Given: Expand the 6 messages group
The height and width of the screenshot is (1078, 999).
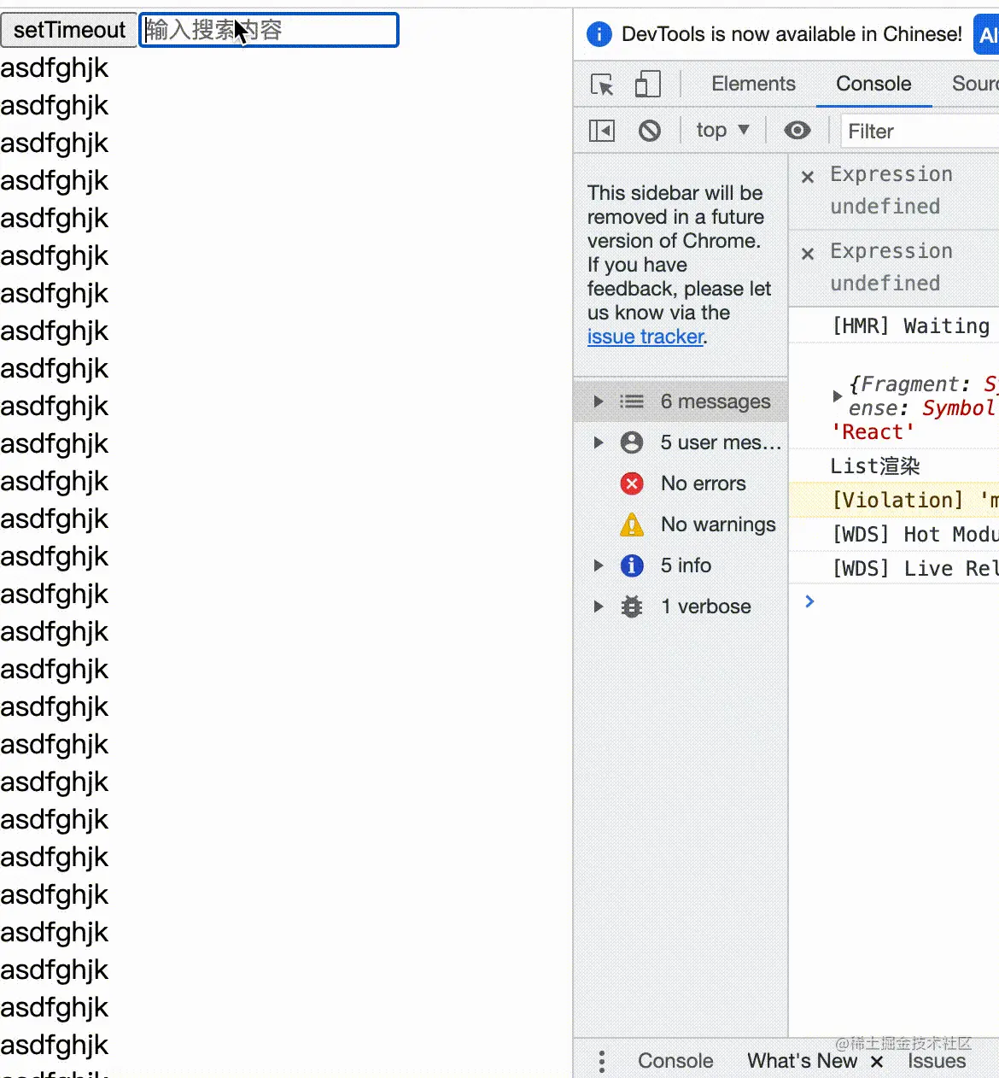Looking at the screenshot, I should [599, 401].
